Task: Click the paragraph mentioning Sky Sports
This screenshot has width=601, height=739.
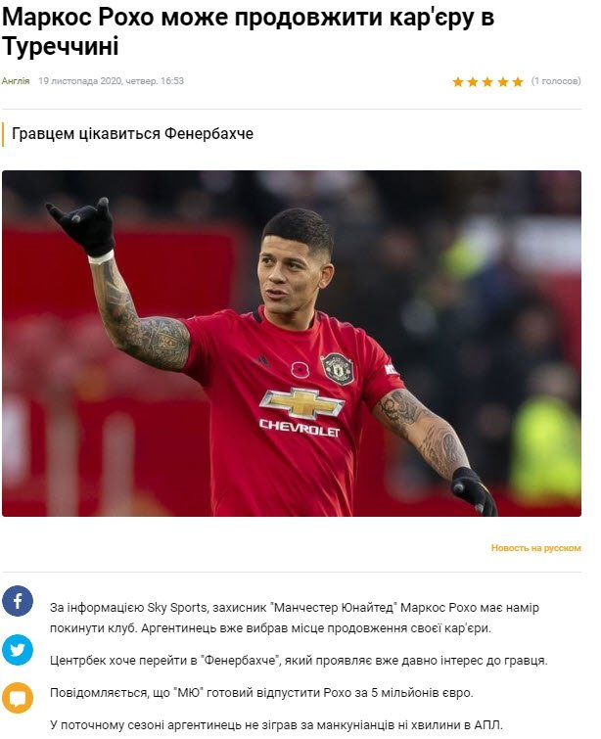Action: (294, 618)
